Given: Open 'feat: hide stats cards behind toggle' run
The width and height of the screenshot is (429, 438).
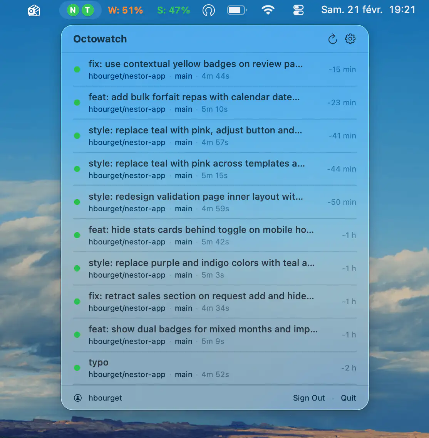Looking at the screenshot, I should point(215,235).
